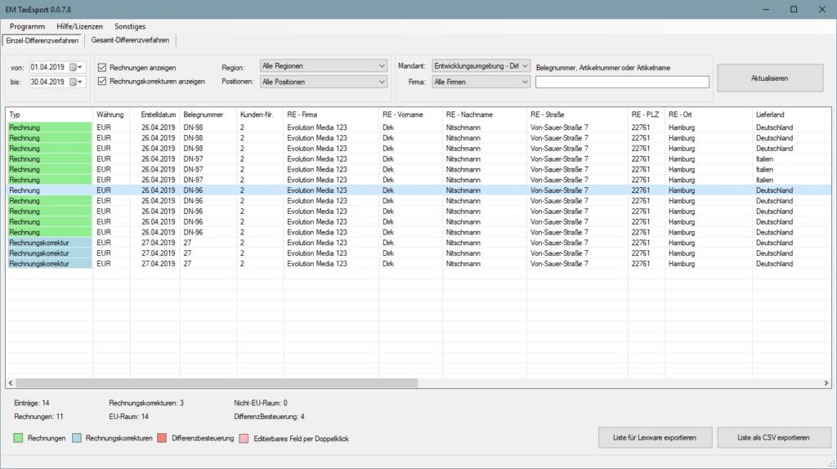Click the Aktualisieren button

770,78
